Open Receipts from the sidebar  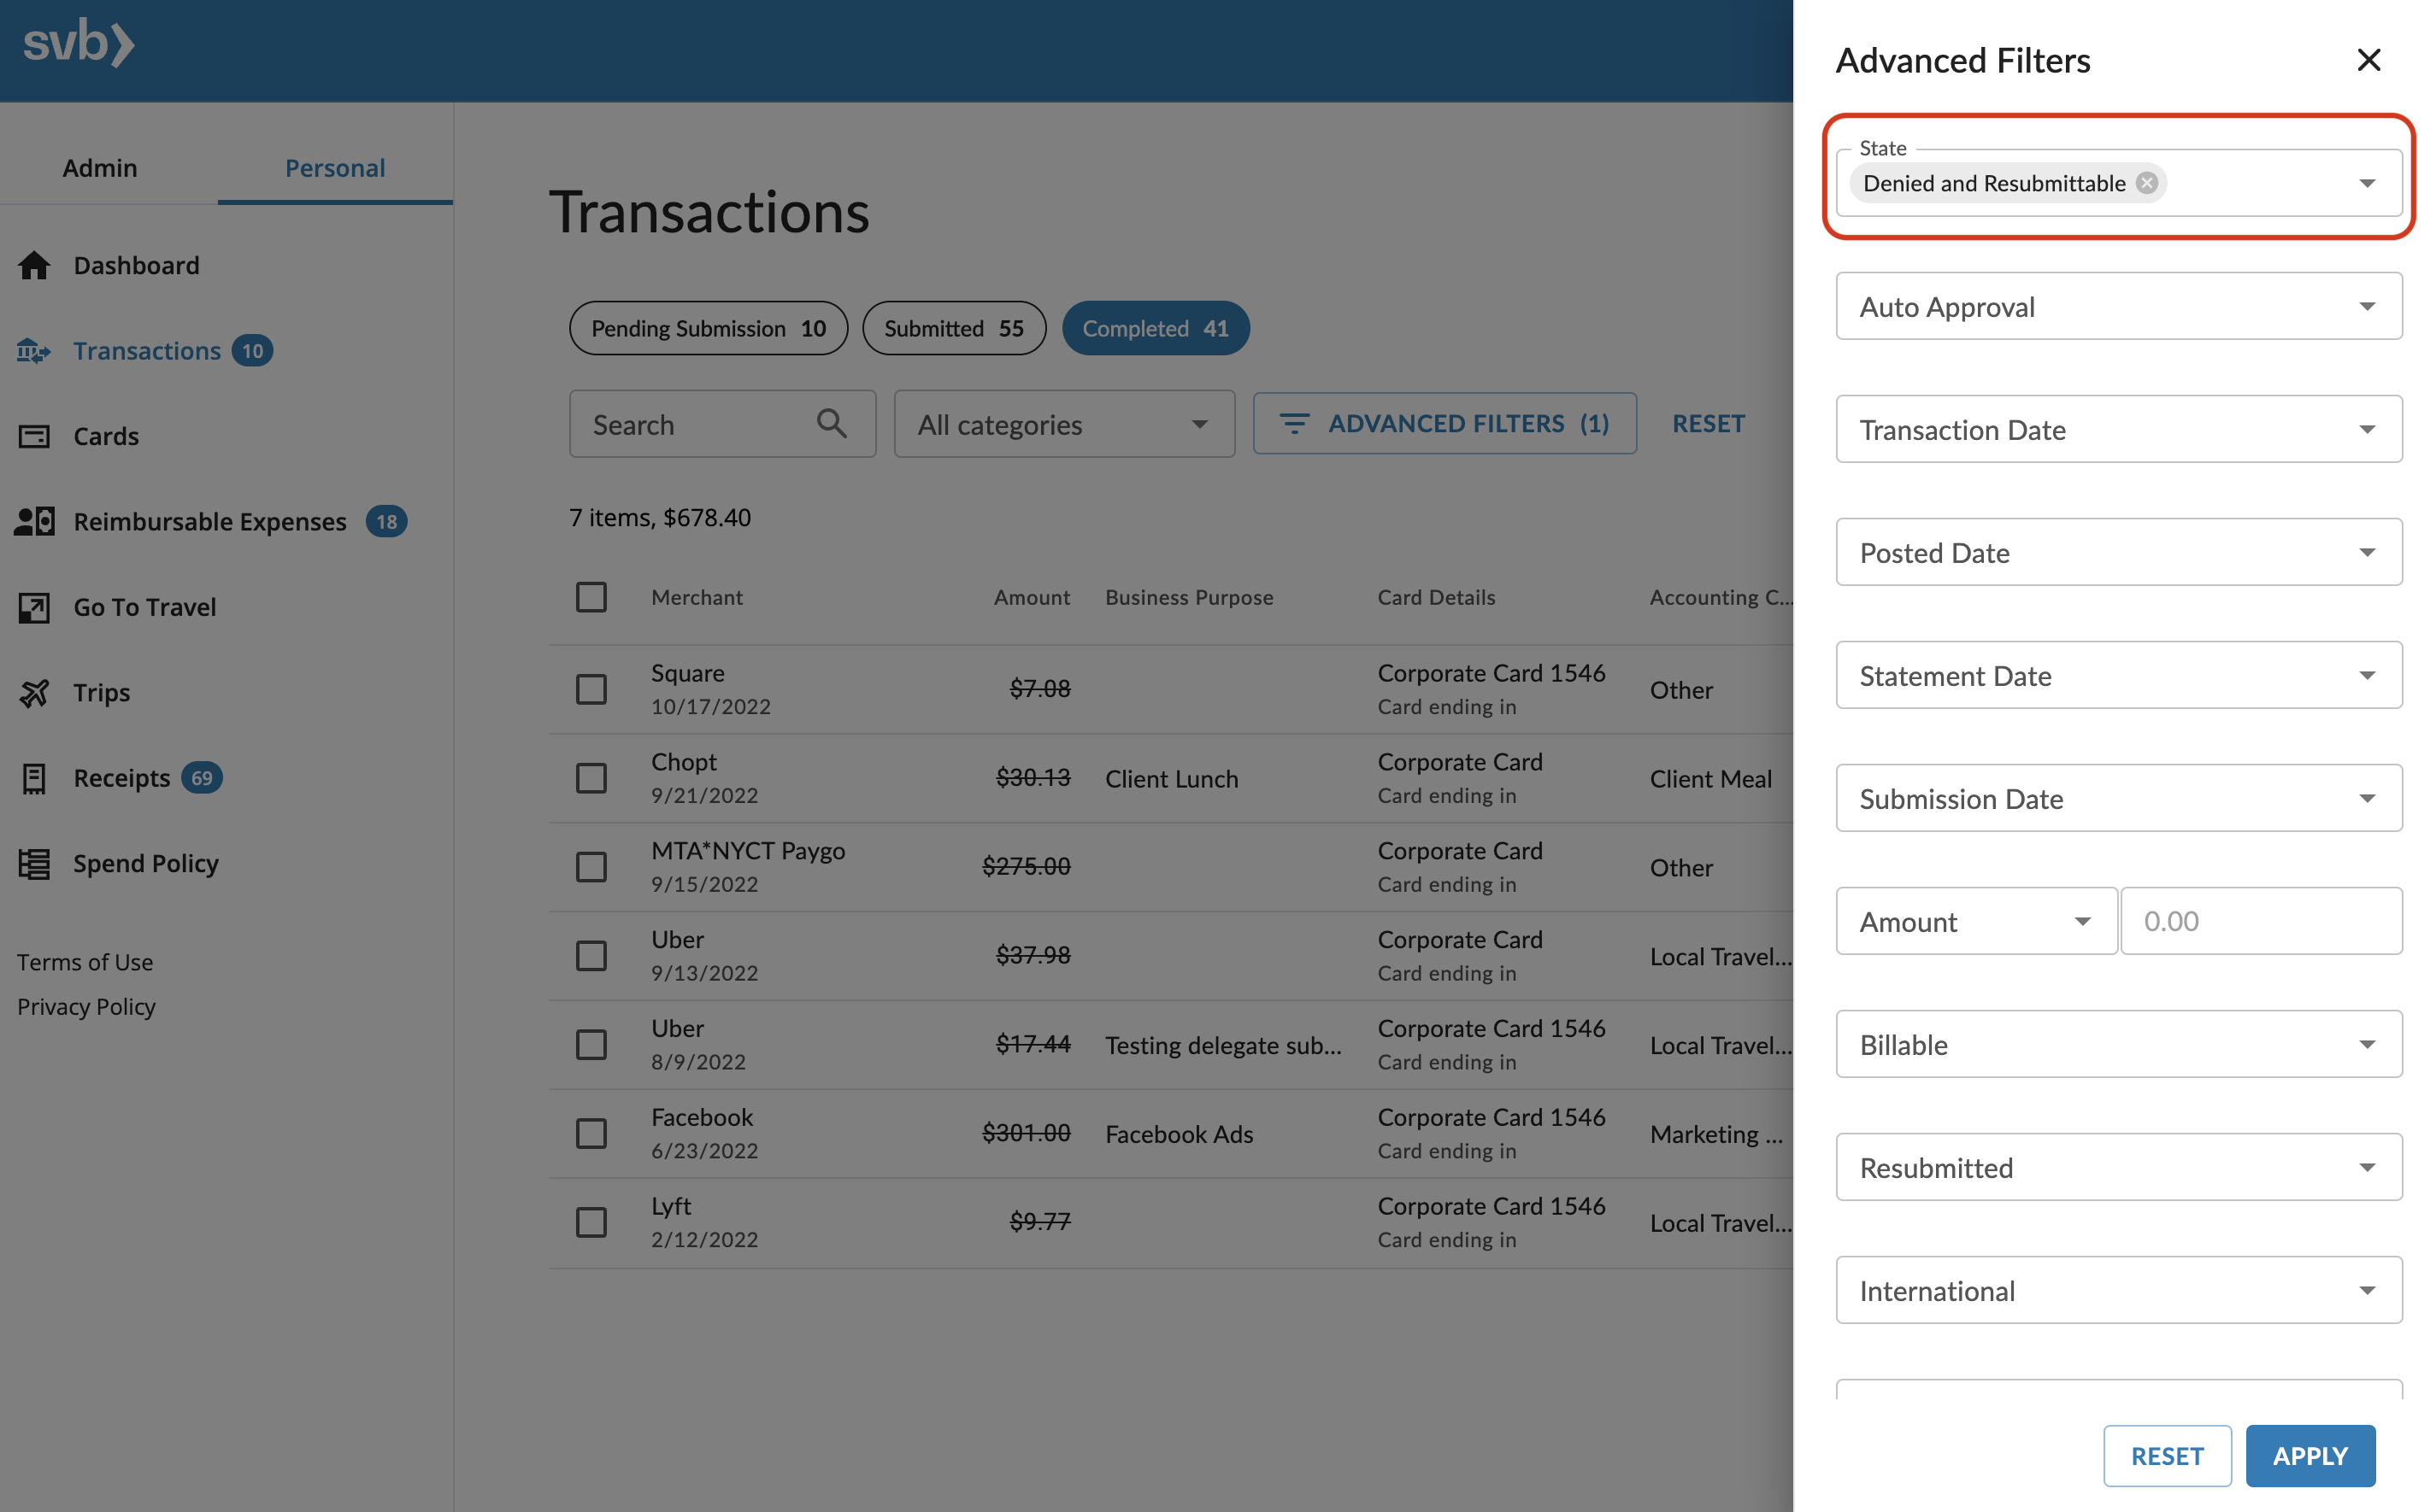(x=121, y=777)
